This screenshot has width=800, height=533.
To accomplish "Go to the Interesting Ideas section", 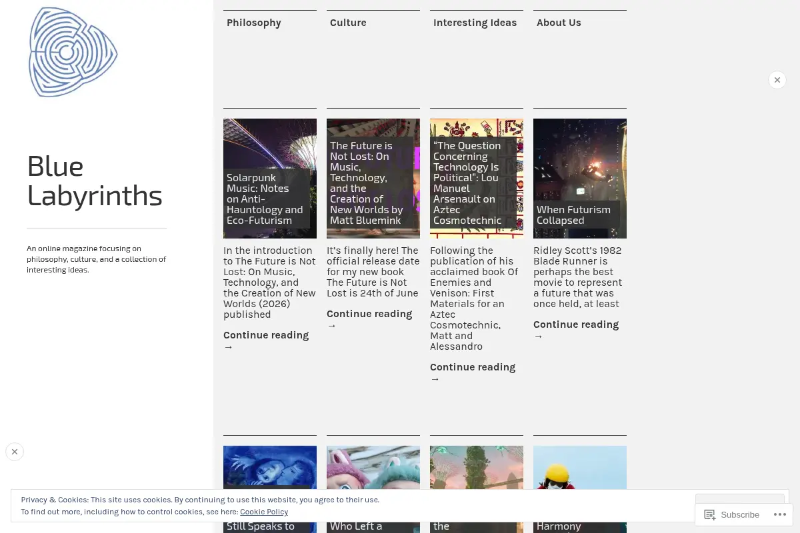I will coord(475,23).
